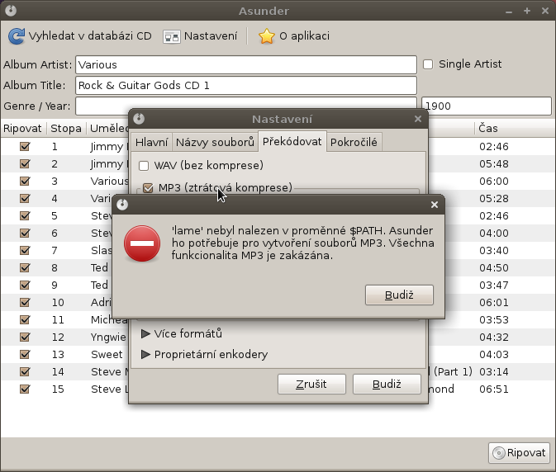Sort tracks by Čas column header
The height and width of the screenshot is (472, 556).
pos(514,128)
